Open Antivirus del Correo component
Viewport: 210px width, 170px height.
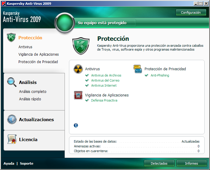tap(105, 80)
